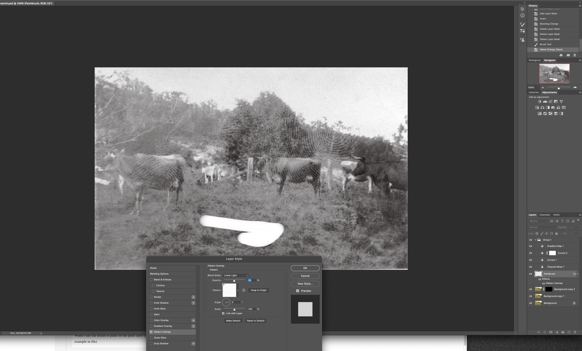Click the Pattern Overlay Opacity slider
The height and width of the screenshot is (351, 582).
[x=234, y=280]
